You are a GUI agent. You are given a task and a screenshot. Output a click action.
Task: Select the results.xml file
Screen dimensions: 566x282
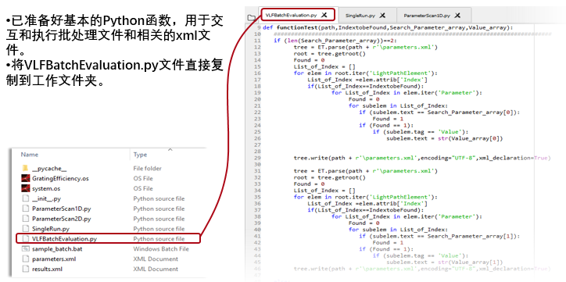47,269
